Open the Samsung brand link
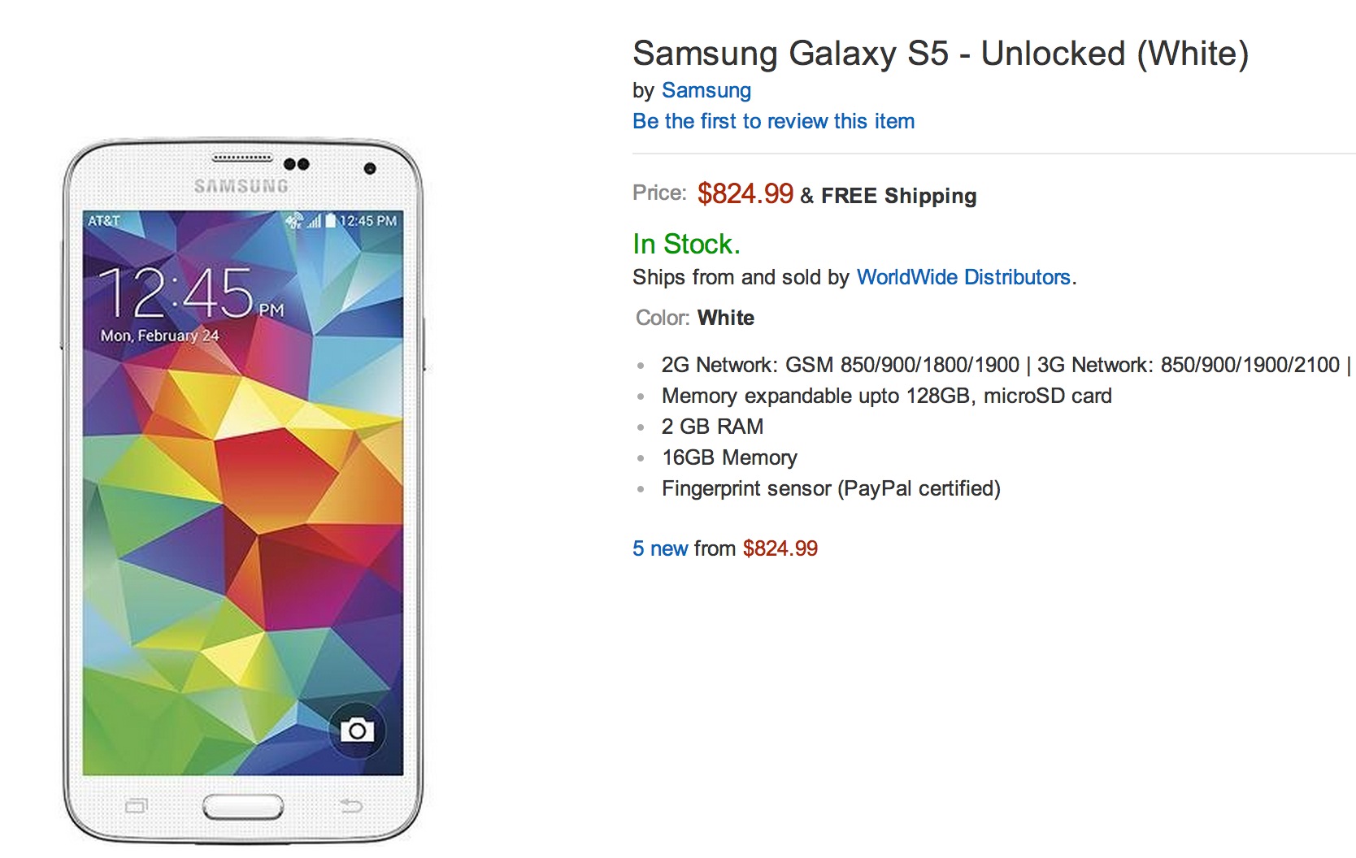Image resolution: width=1356 pixels, height=858 pixels. pyautogui.click(x=706, y=90)
